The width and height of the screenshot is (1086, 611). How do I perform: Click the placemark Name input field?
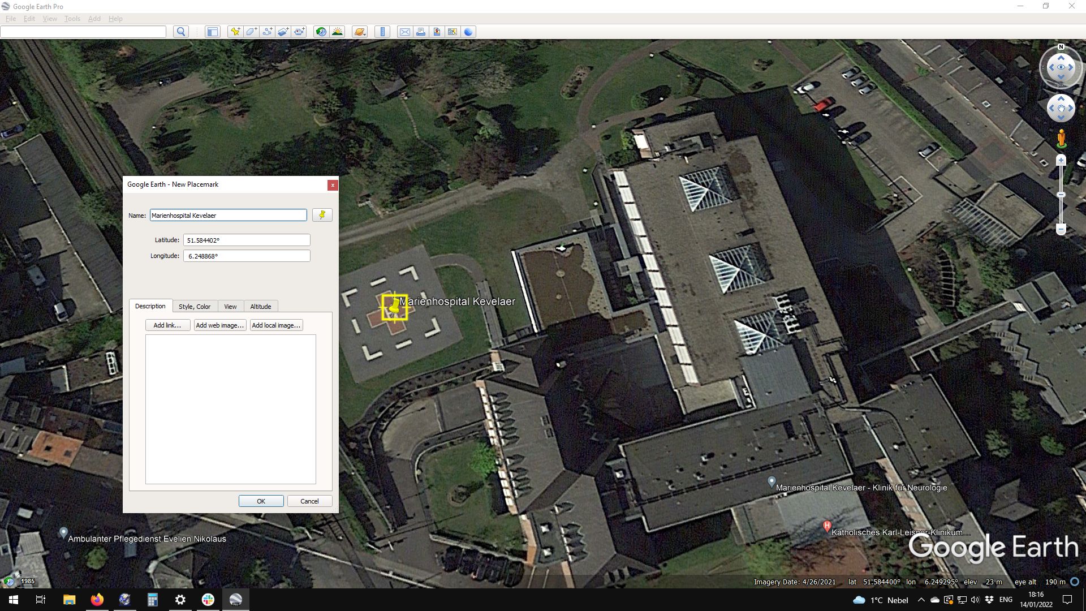point(228,216)
